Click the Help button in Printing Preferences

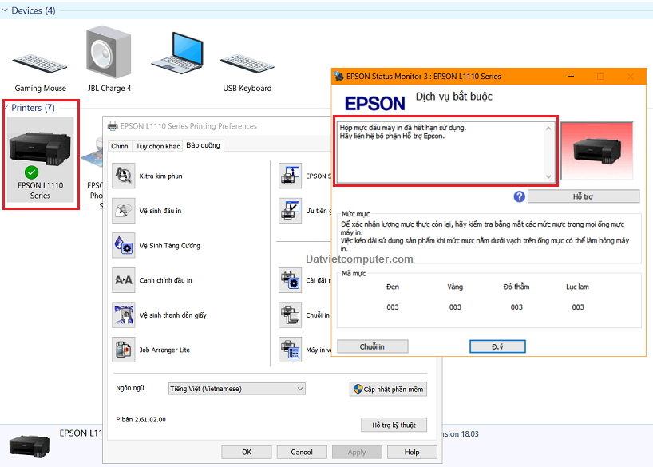click(412, 452)
